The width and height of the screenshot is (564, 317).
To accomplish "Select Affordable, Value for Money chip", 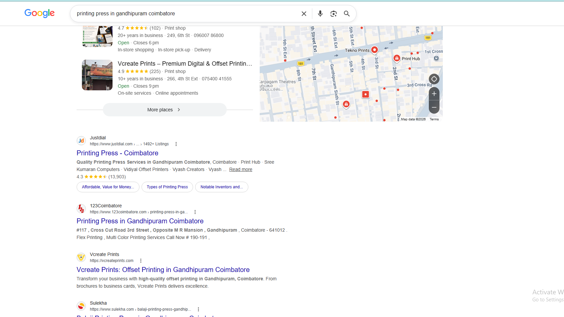I will [108, 187].
